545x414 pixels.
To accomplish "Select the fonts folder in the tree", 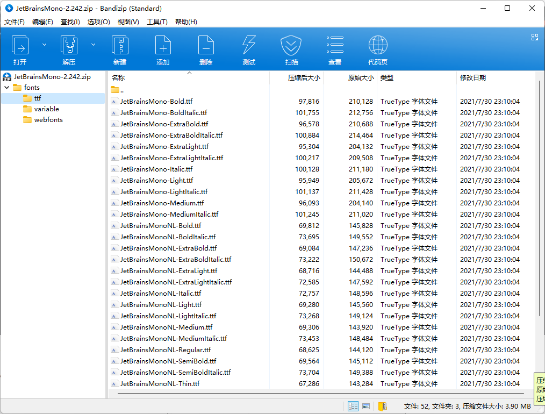I will pos(32,87).
